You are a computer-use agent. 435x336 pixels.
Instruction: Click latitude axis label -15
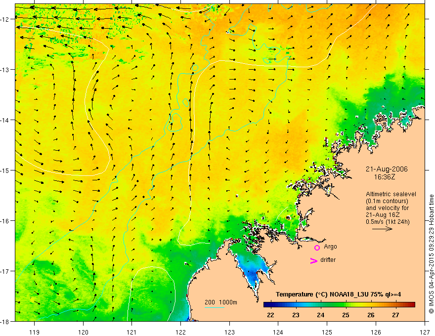(x=5, y=170)
